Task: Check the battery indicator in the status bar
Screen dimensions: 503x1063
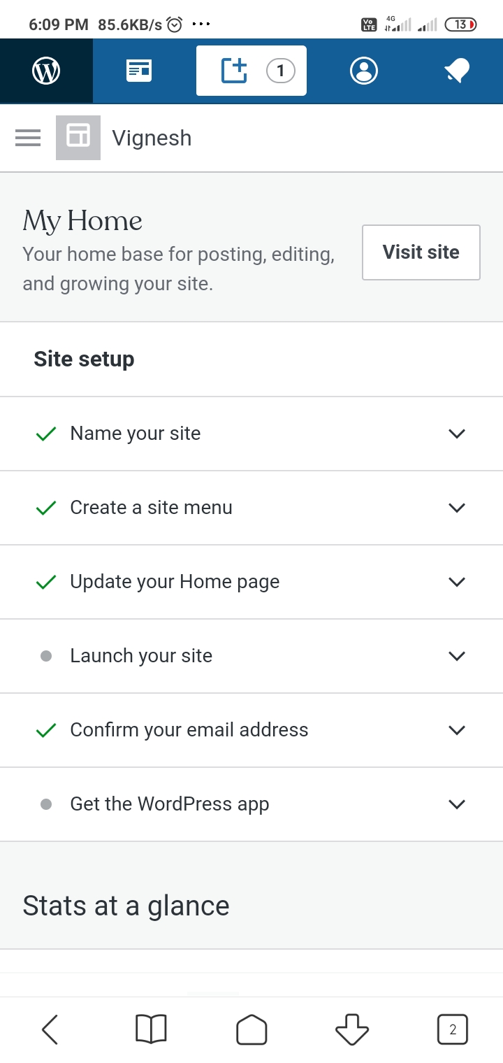Action: [460, 23]
